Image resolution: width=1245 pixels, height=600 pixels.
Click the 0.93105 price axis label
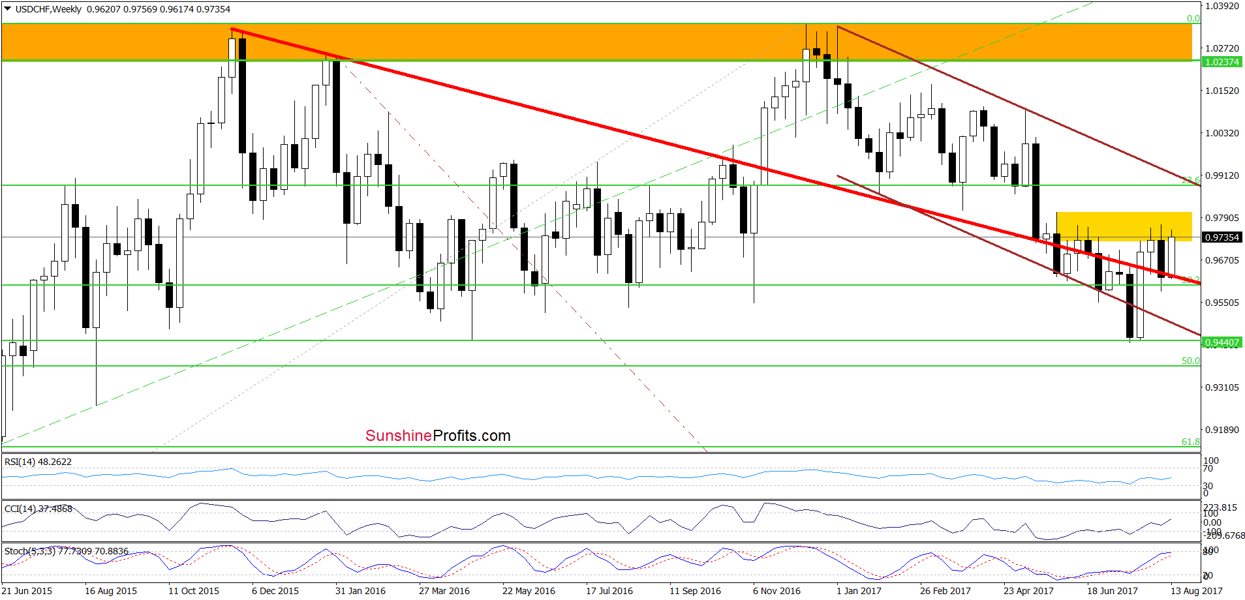point(1222,387)
